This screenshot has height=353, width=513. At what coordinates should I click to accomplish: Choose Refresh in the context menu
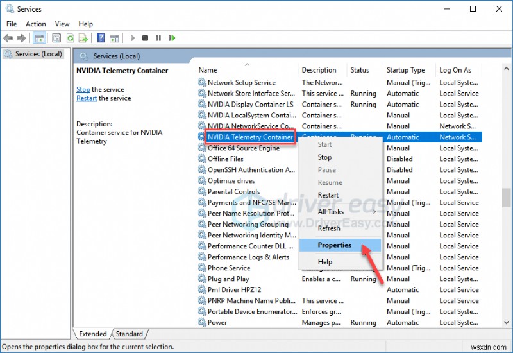tap(341, 228)
